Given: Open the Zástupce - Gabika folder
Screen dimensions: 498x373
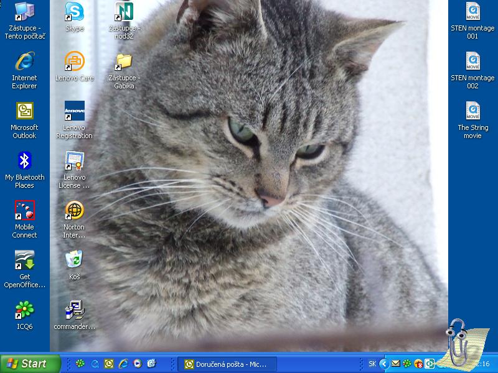Looking at the screenshot, I should tap(124, 62).
